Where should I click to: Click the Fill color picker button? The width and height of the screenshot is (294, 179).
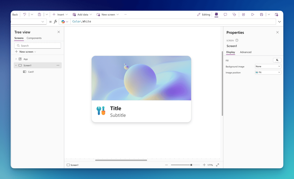[277, 60]
